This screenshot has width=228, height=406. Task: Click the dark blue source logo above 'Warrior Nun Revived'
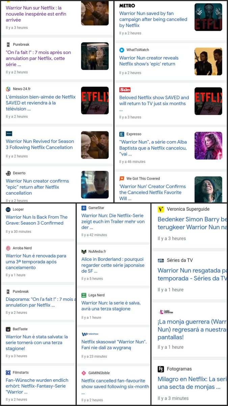click(x=9, y=134)
